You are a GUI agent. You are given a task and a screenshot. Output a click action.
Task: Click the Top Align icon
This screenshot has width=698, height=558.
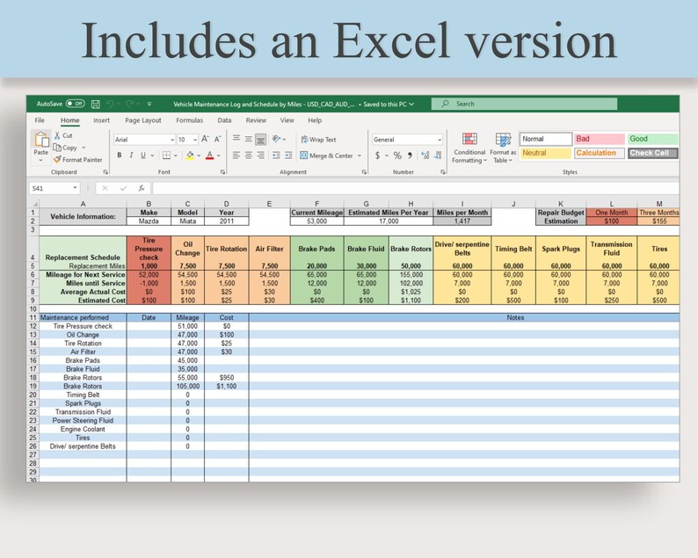[236, 139]
